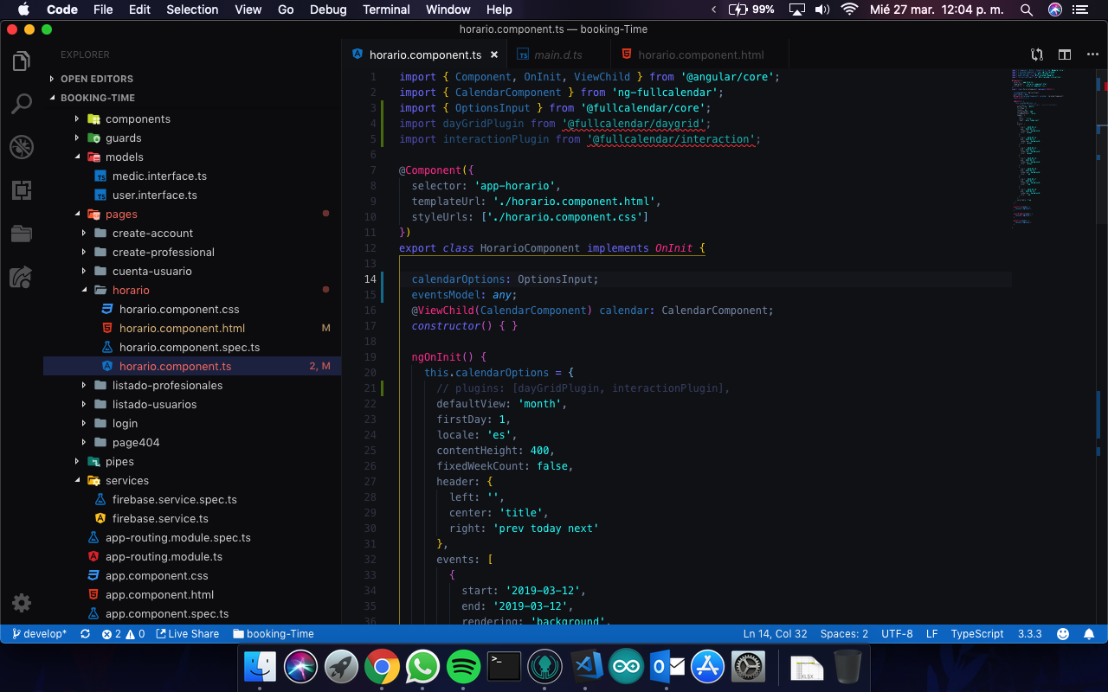Click the Split Editor icon
Viewport: 1108px width, 692px height.
point(1064,54)
